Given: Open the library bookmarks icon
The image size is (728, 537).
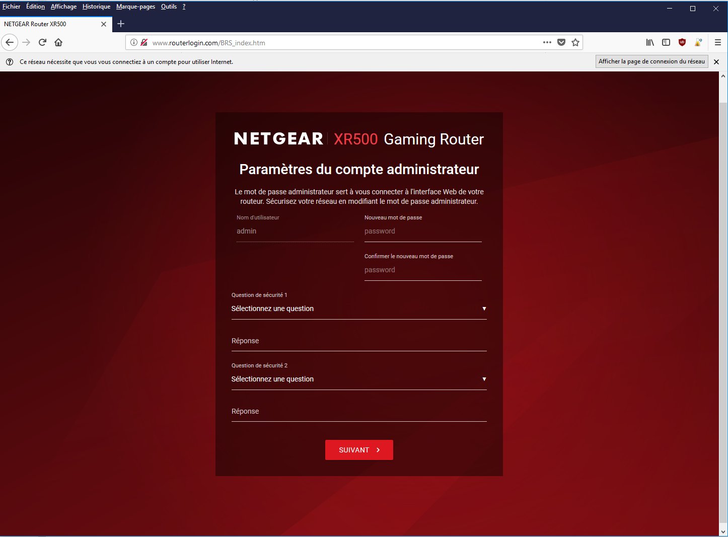Looking at the screenshot, I should tap(650, 43).
